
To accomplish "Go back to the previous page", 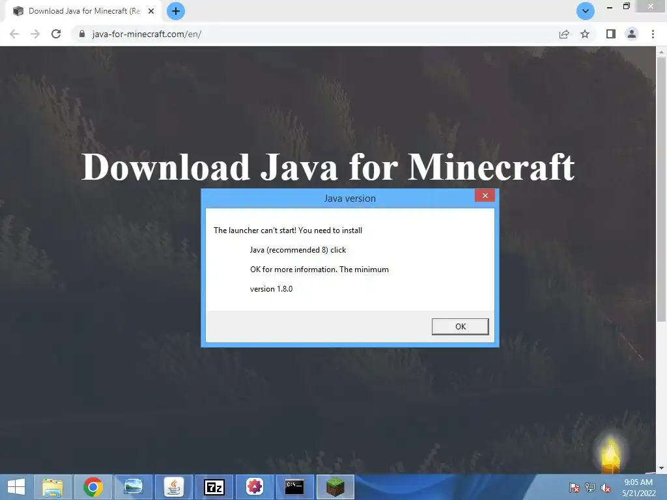I will (14, 34).
